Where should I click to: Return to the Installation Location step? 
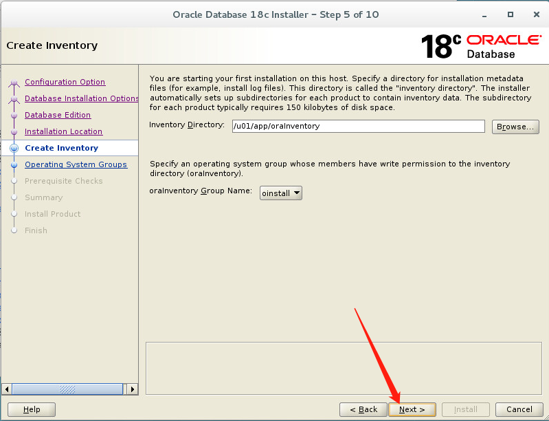[63, 131]
